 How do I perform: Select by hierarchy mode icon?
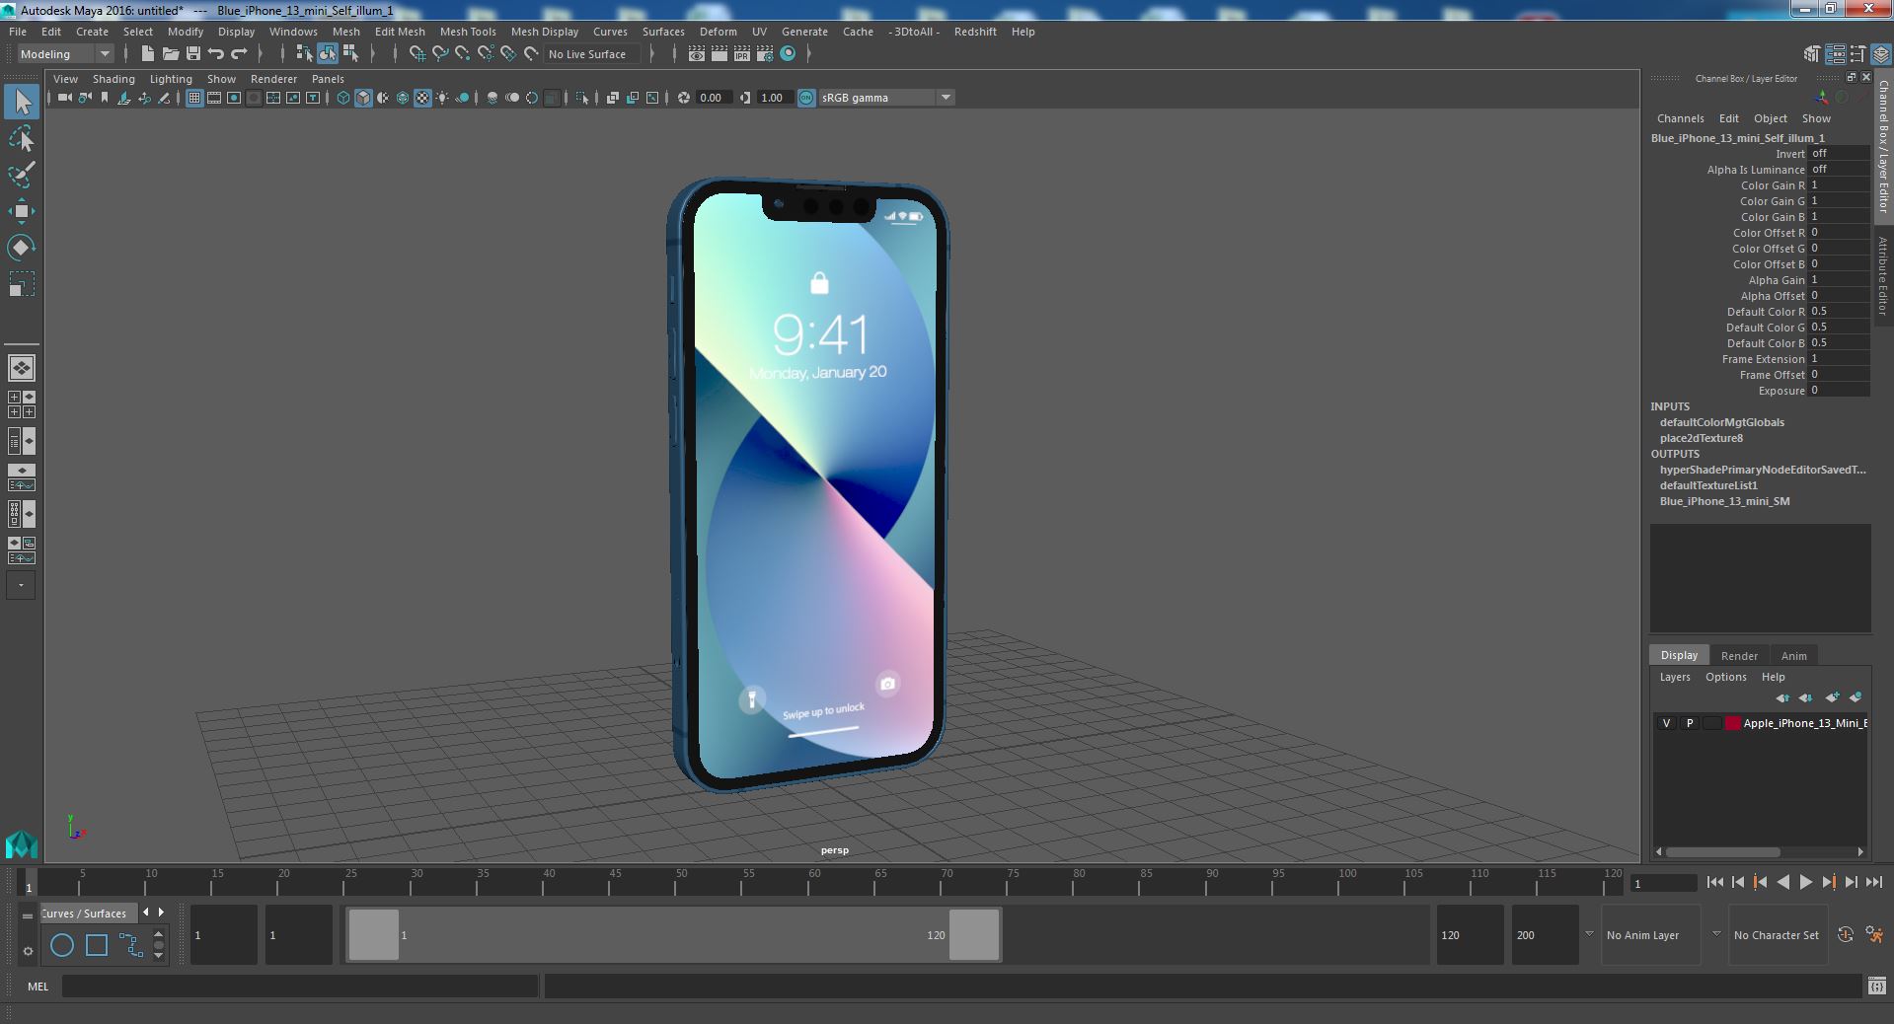(x=304, y=54)
